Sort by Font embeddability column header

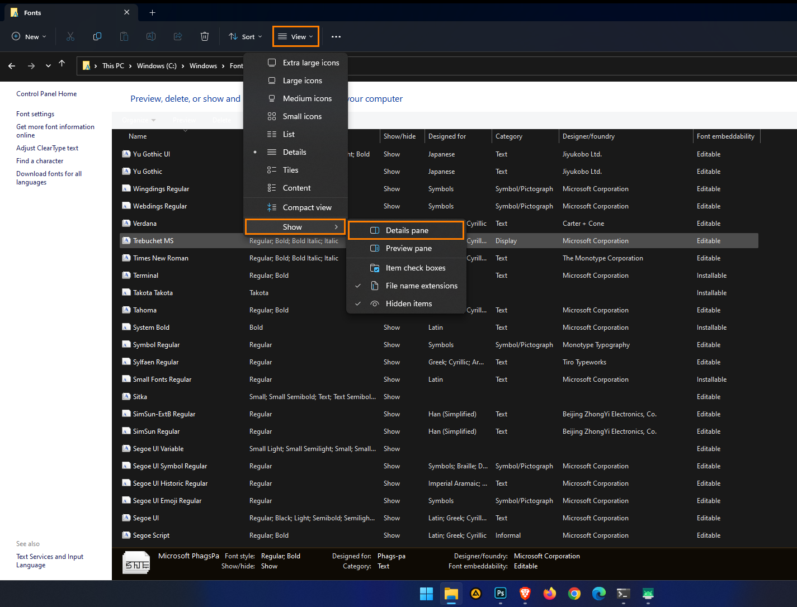point(725,136)
